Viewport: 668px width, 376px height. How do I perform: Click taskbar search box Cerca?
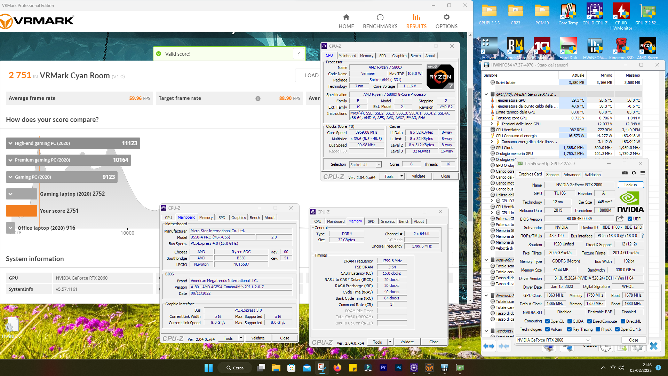coord(236,368)
